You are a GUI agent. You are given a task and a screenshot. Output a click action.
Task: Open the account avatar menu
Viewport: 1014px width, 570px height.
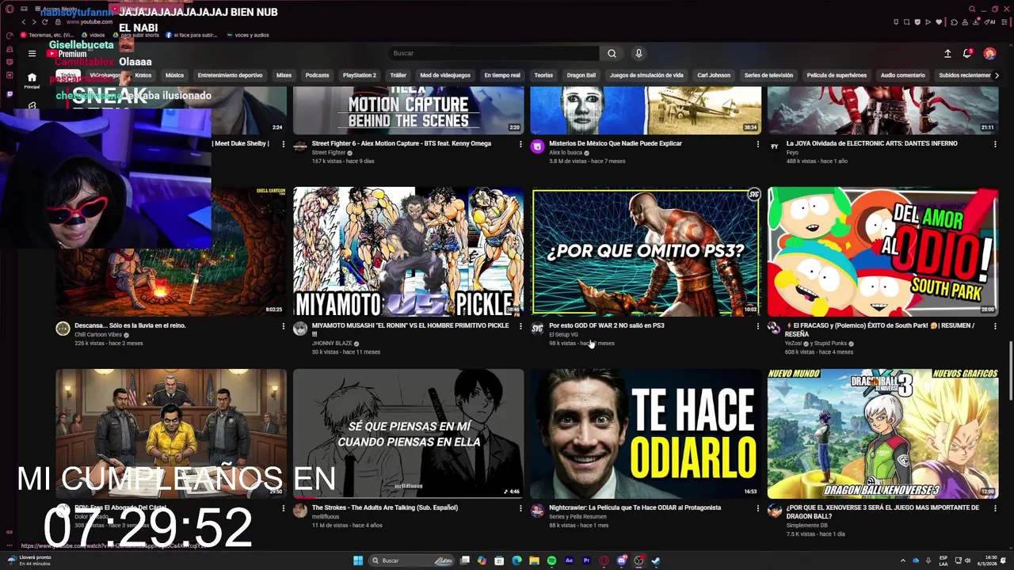pyautogui.click(x=989, y=53)
